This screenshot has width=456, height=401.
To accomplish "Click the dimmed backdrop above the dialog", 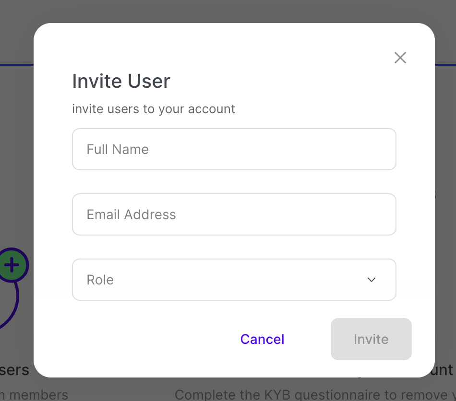I will [x=228, y=11].
